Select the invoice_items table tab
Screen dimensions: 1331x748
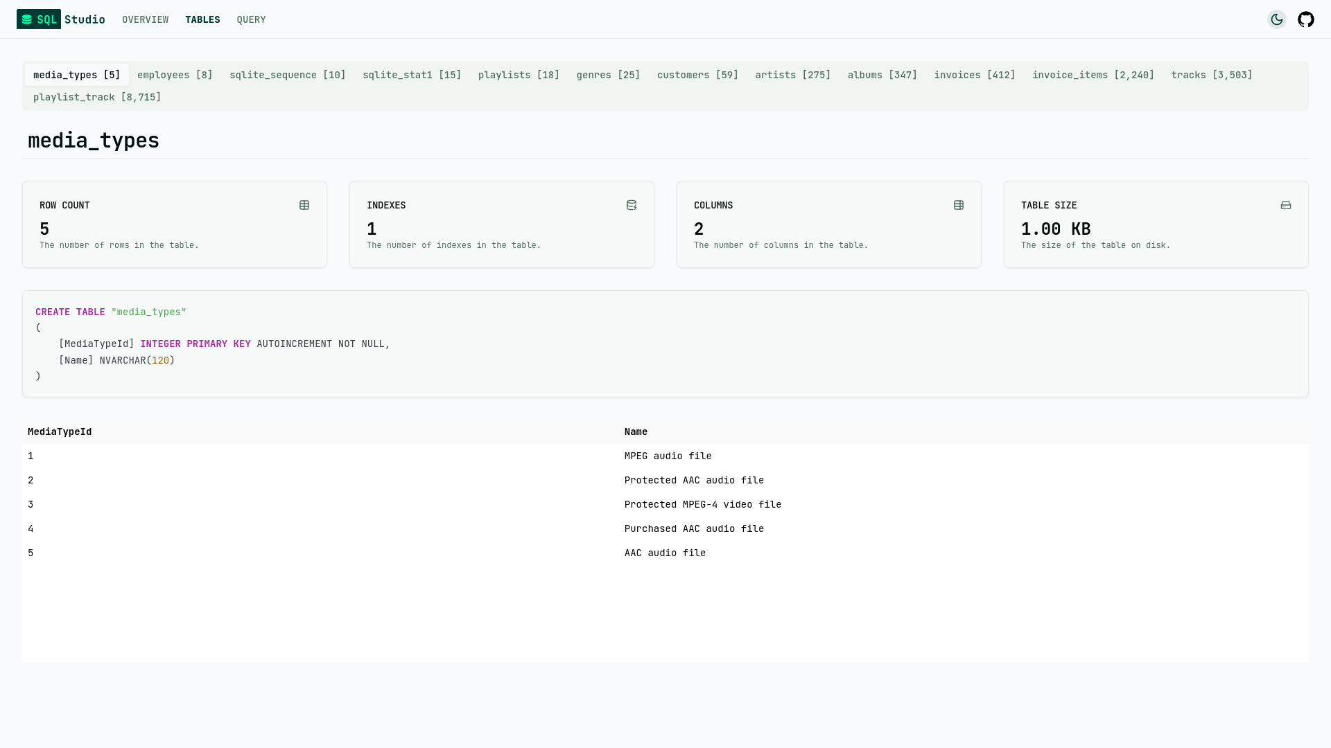point(1093,75)
